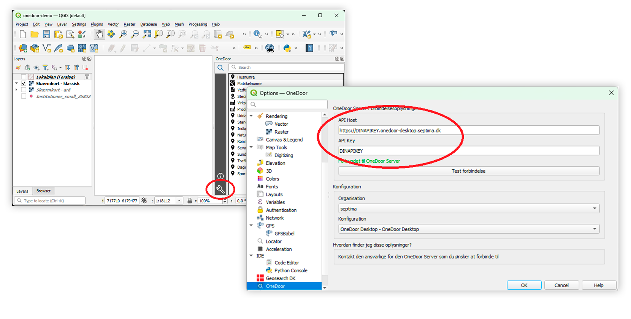
Task: Click Remove Layer icon in Layers toolbar
Action: 85,68
